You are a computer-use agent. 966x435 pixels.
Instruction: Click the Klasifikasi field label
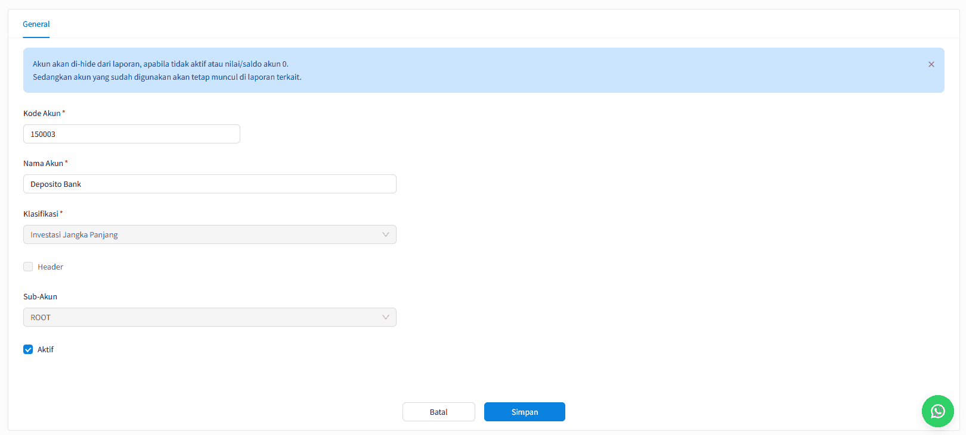point(41,214)
